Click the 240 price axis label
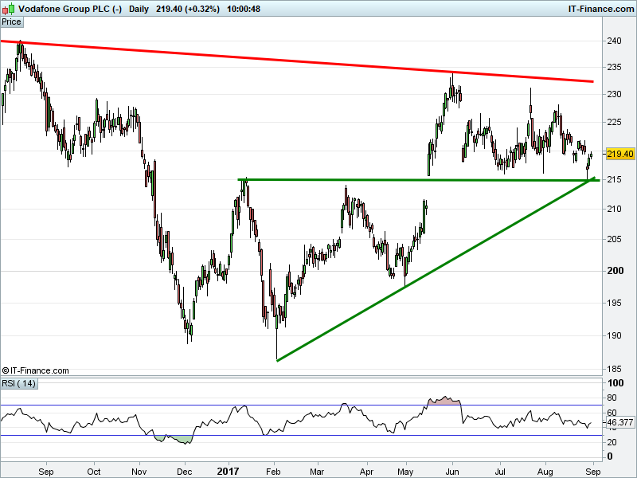637x478 pixels. 614,41
